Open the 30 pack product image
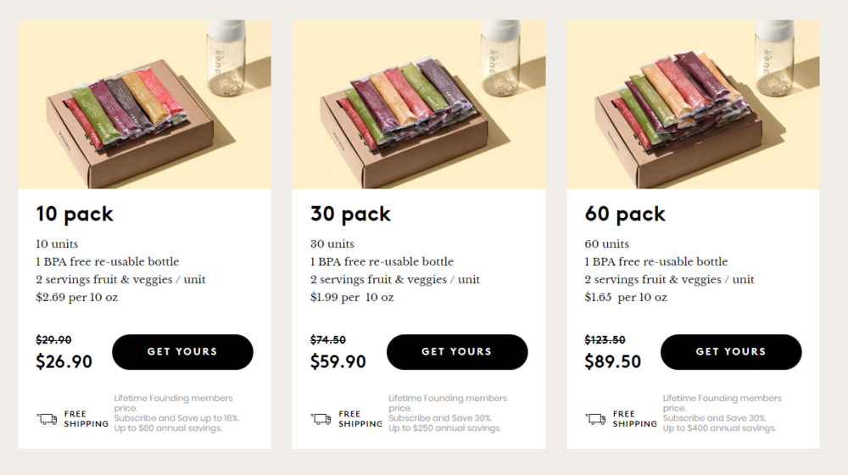The image size is (848, 475). pos(419,104)
